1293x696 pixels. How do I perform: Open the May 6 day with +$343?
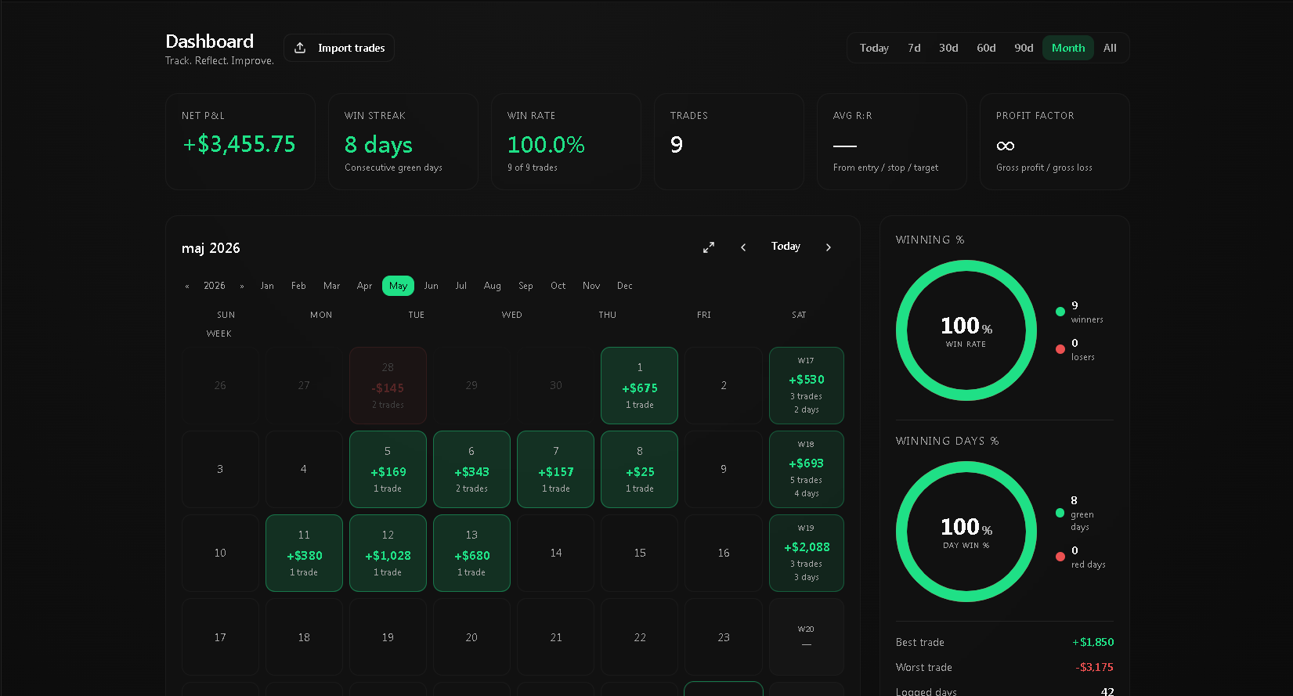tap(471, 469)
